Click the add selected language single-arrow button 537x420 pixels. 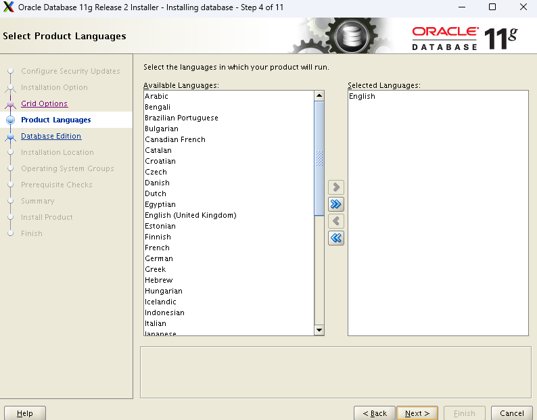pos(336,187)
